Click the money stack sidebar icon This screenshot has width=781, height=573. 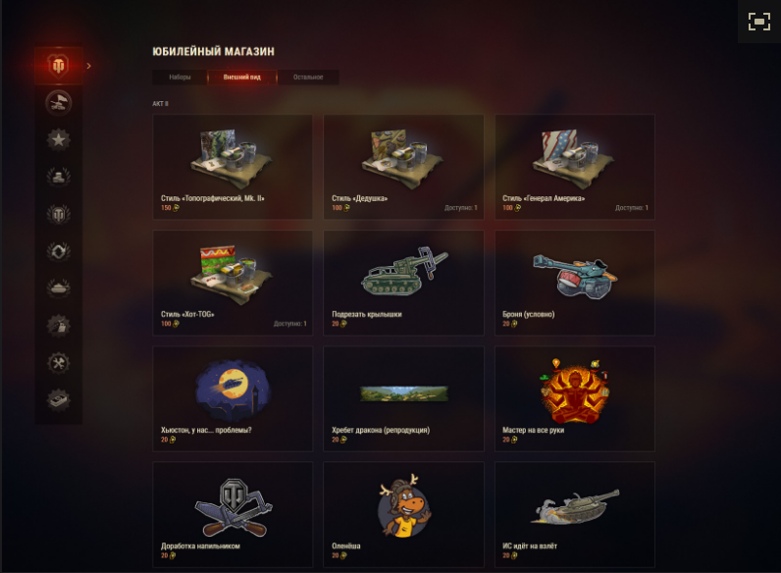pos(58,399)
